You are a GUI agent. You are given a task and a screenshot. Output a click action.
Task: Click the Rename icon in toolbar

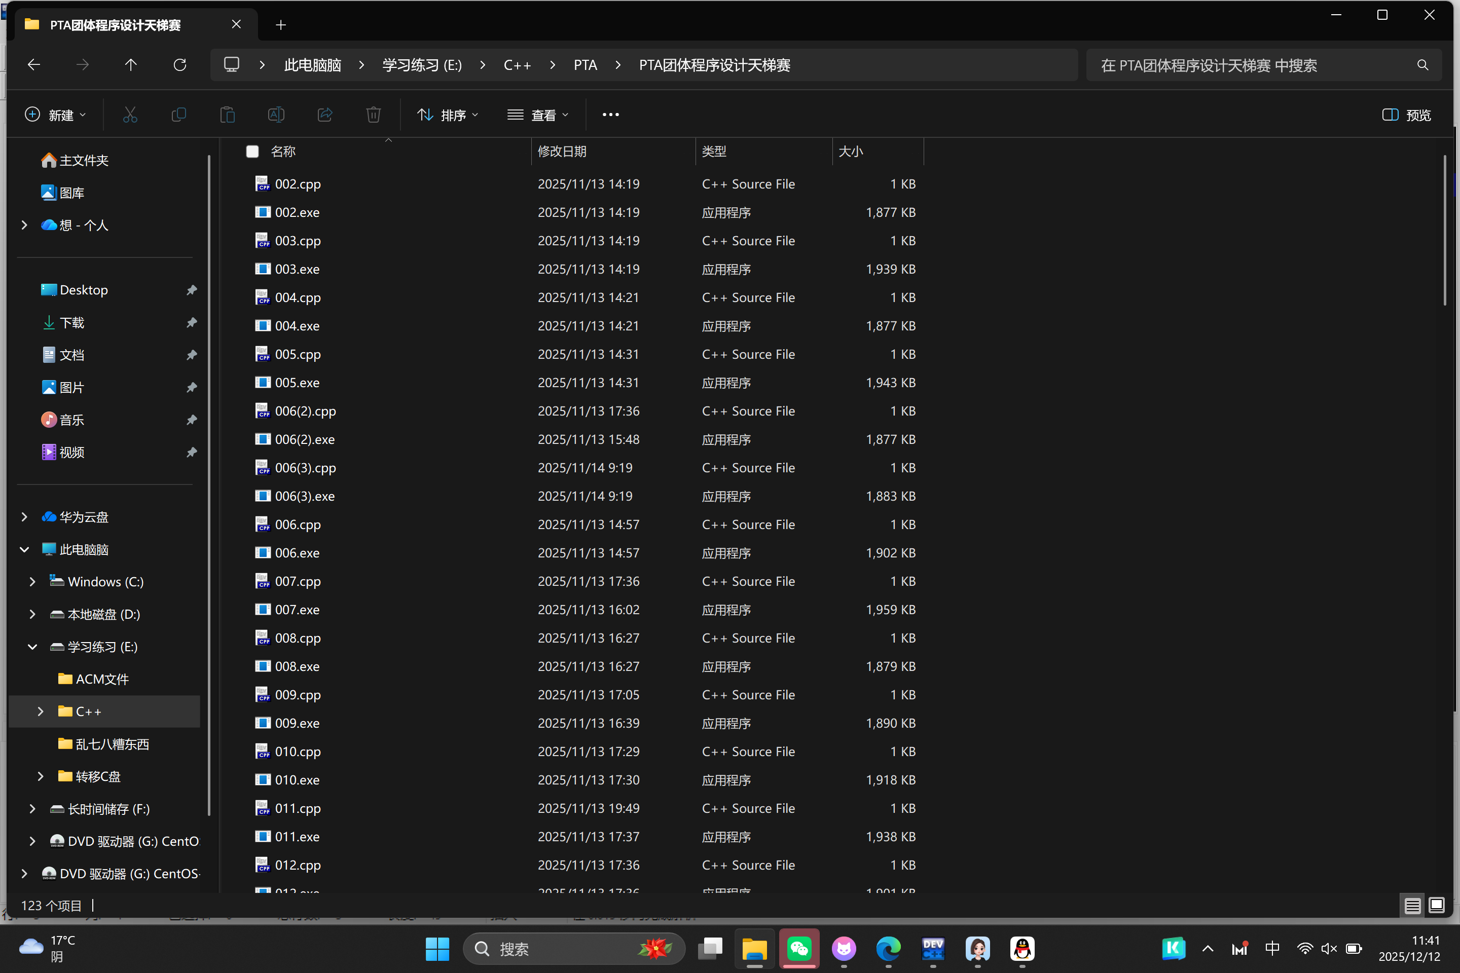(276, 115)
